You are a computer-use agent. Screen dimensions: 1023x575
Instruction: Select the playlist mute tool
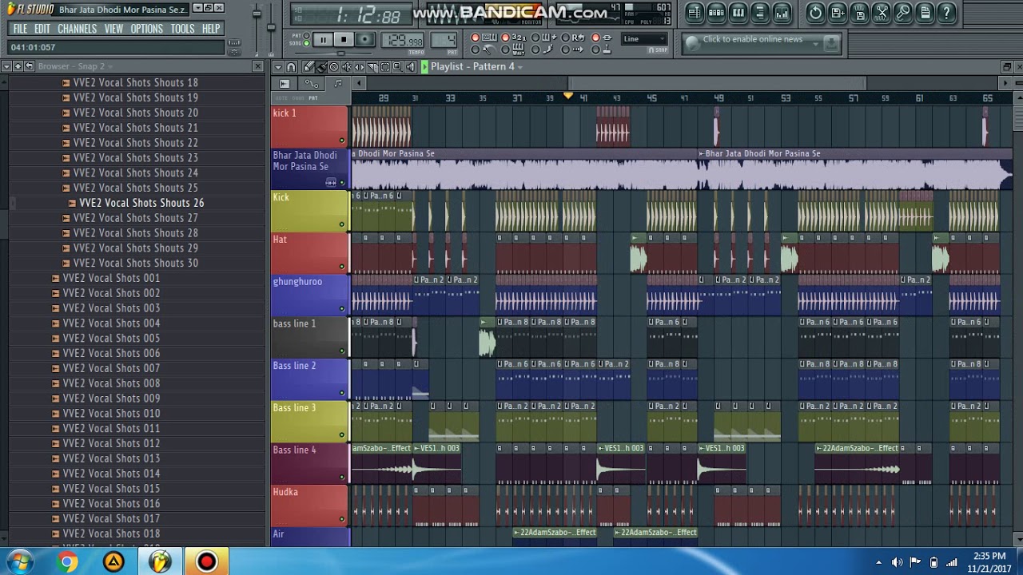tap(346, 67)
